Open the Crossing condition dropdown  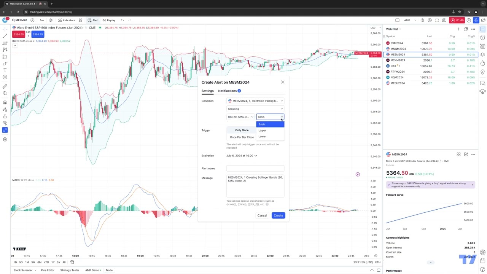pyautogui.click(x=255, y=109)
